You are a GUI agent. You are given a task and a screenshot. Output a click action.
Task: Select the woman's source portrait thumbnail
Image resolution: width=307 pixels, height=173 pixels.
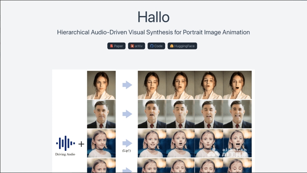pyautogui.click(x=101, y=85)
